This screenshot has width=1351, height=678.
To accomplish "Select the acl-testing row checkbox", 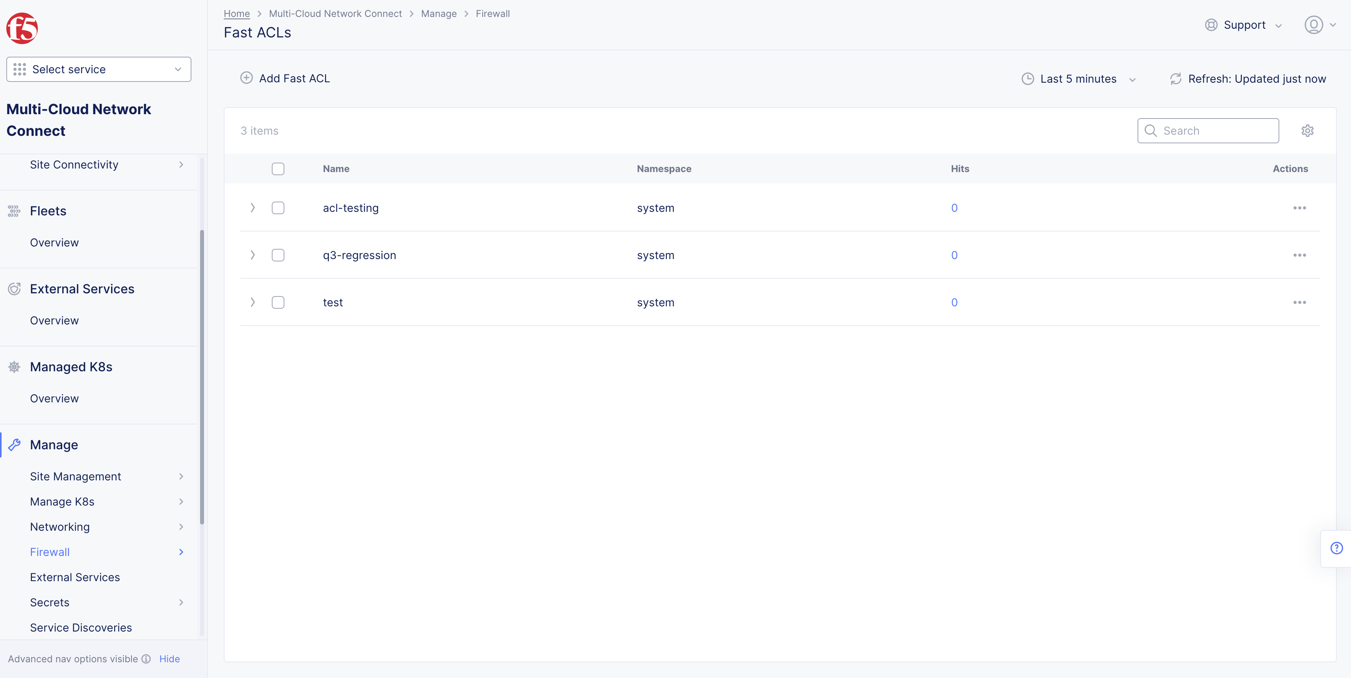I will coord(278,208).
